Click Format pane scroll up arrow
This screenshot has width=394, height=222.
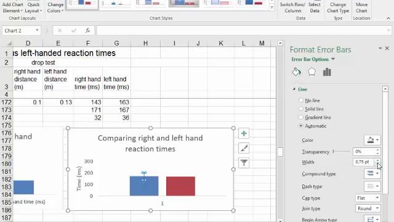[x=385, y=89]
